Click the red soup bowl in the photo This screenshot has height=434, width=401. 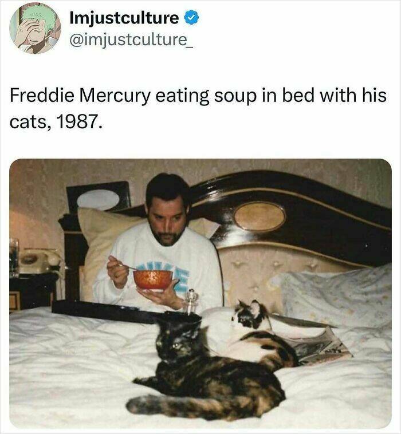pyautogui.click(x=153, y=279)
